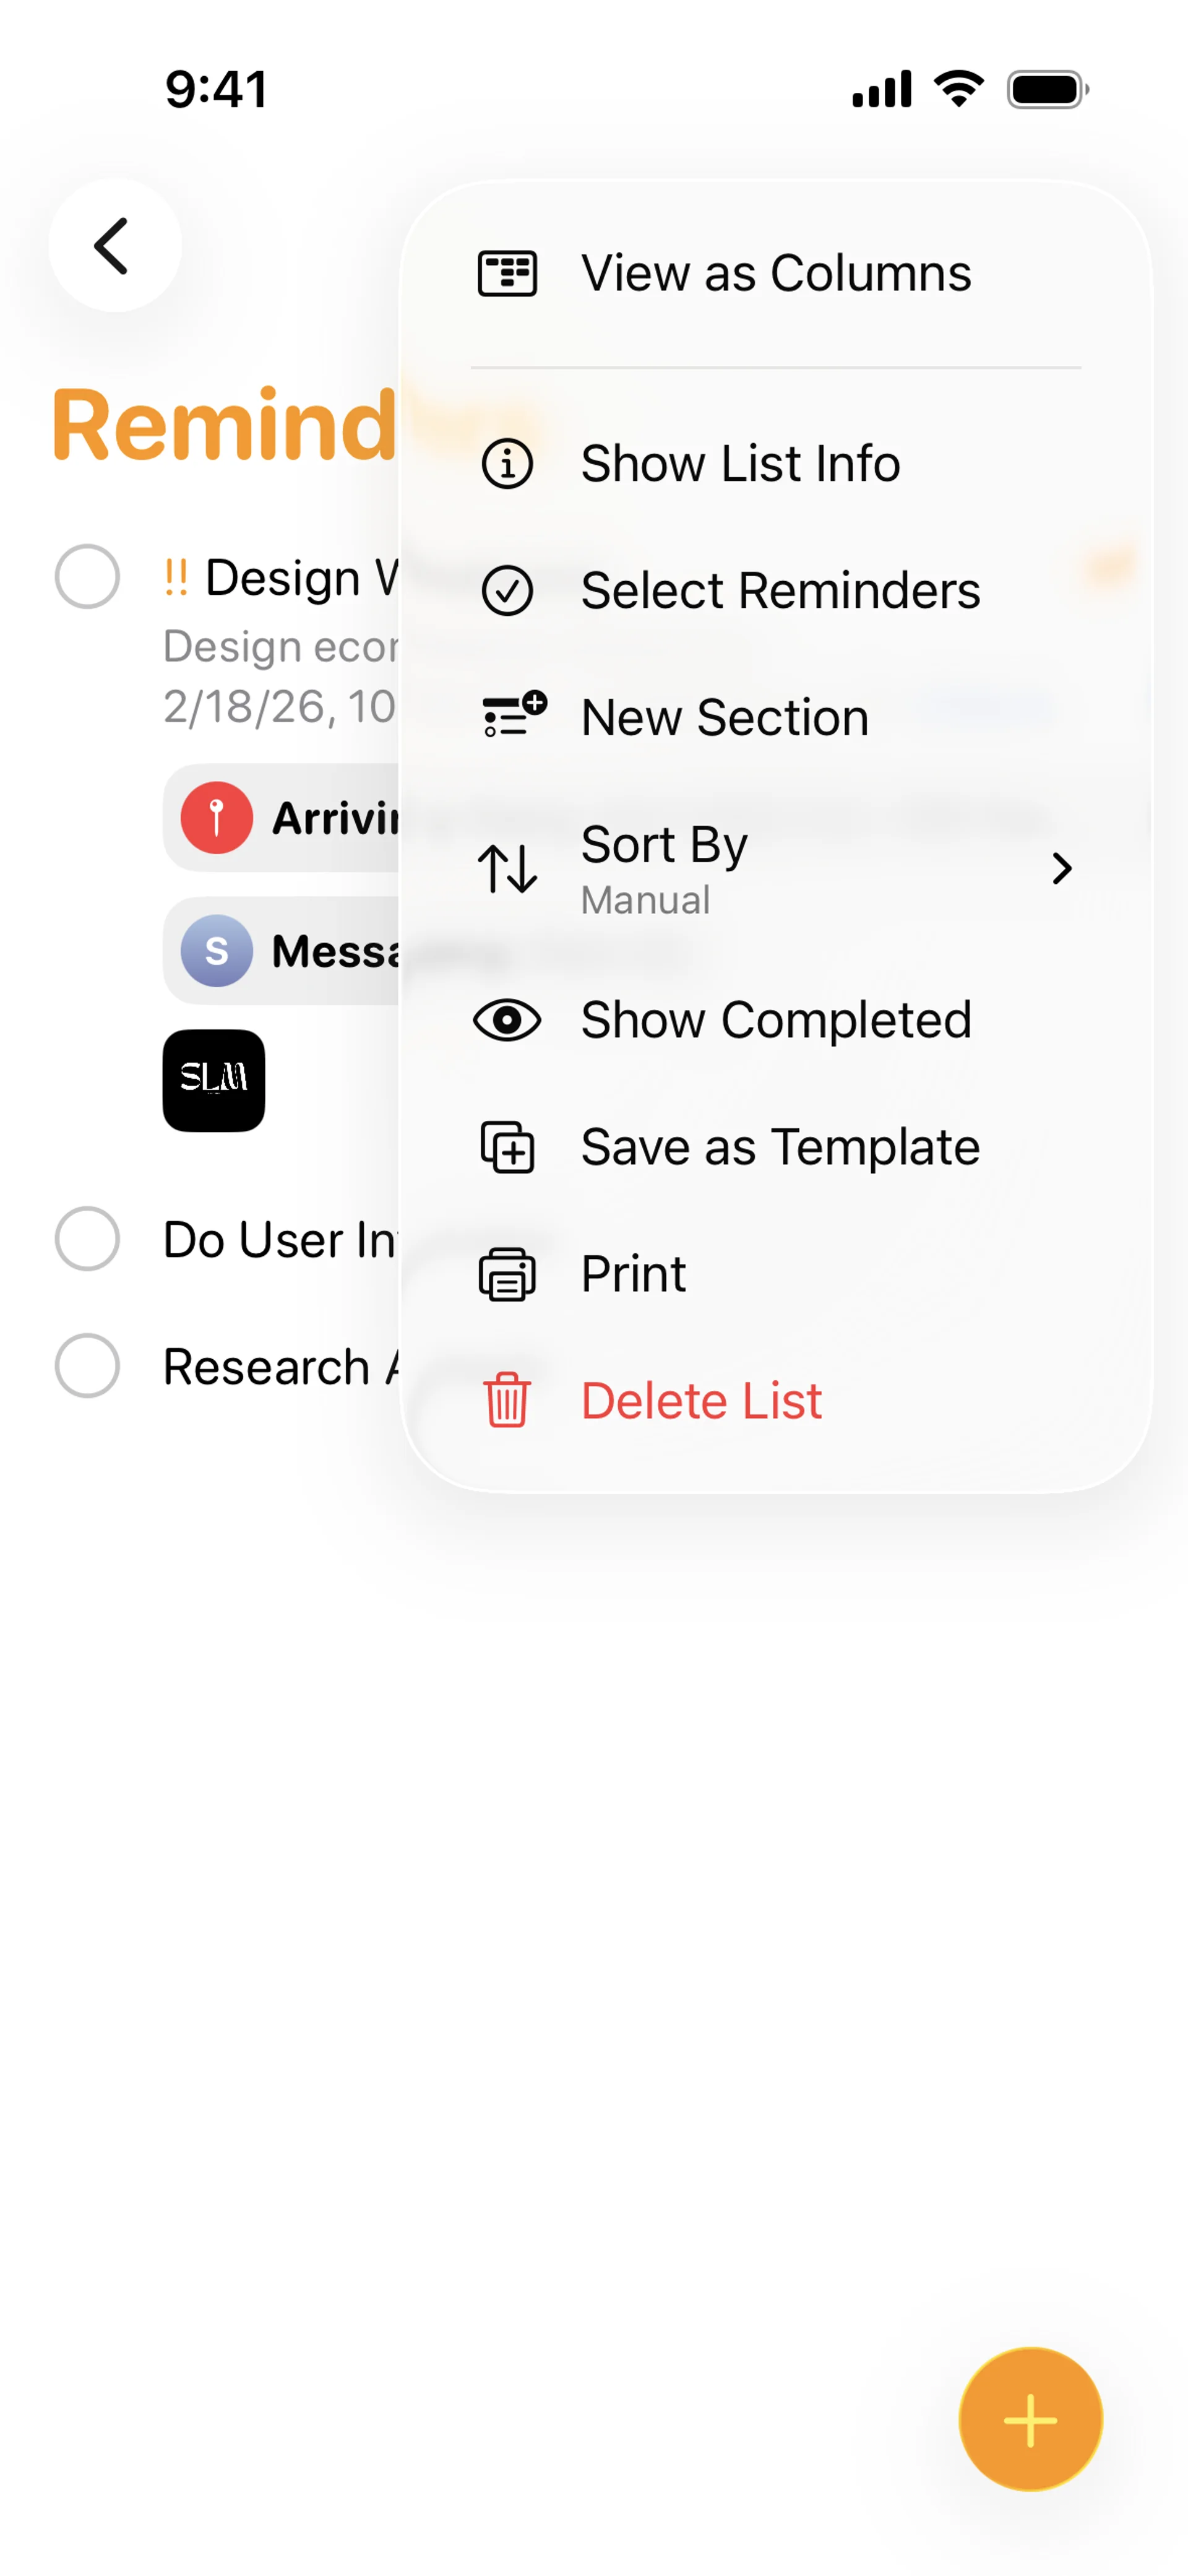Check off the Do User reminder circle
Viewport: 1188px width, 2576px height.
[87, 1239]
